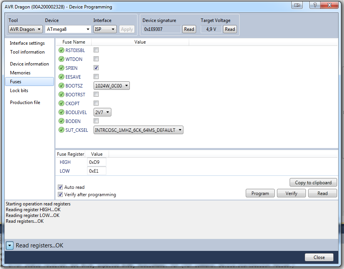
Task: Uncheck the SPIEN fuse checkbox
Action: (96, 68)
